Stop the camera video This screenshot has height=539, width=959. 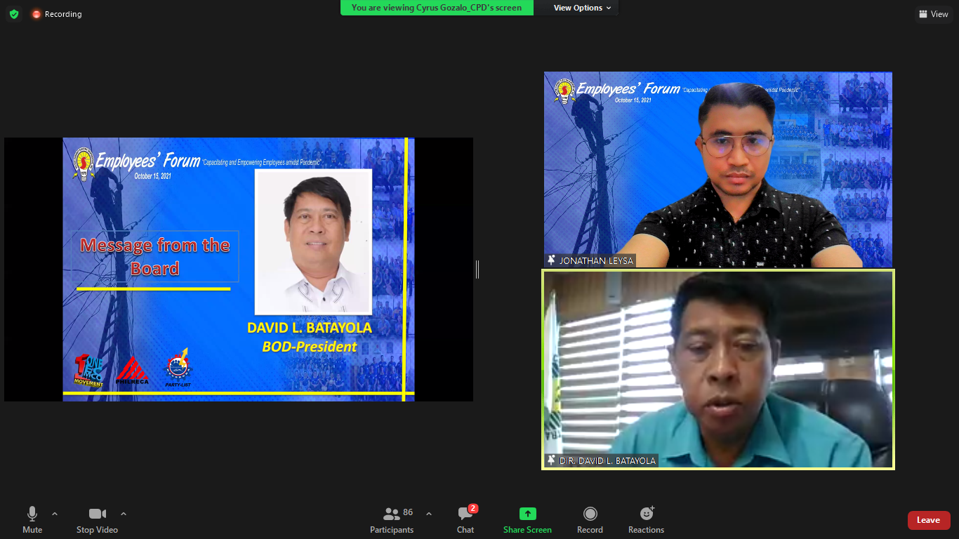pos(97,520)
